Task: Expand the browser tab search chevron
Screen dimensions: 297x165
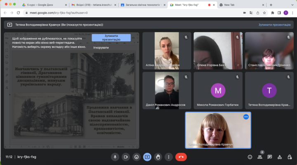Action: [x=291, y=5]
